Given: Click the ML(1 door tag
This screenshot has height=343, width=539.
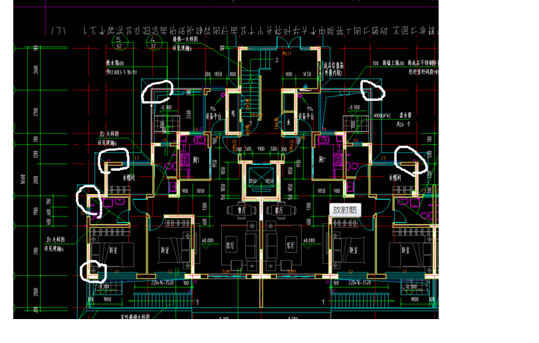Looking at the screenshot, I should [x=287, y=54].
